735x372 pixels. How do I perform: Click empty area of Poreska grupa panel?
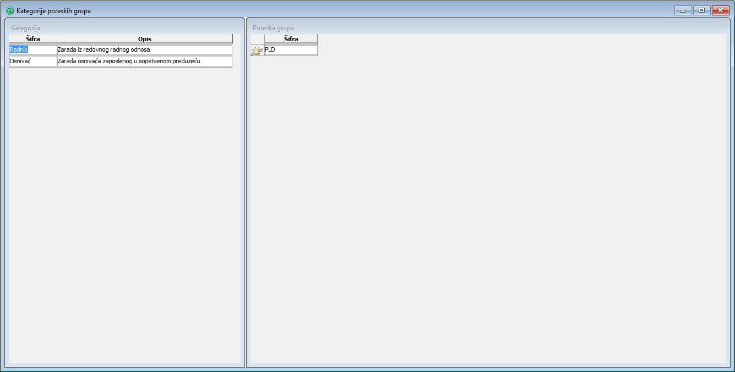(484, 209)
